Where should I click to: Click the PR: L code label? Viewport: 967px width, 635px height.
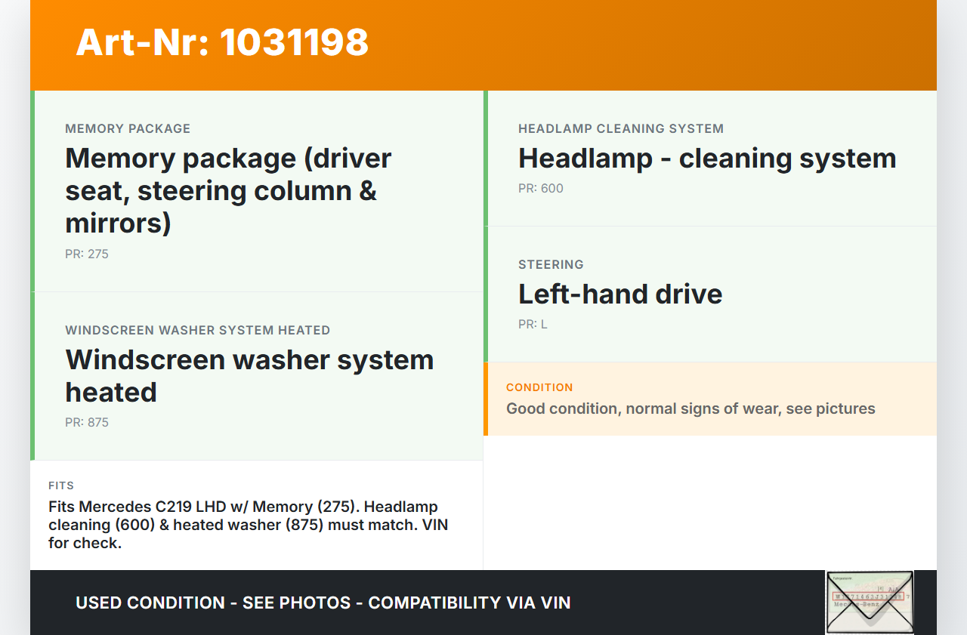[533, 325]
